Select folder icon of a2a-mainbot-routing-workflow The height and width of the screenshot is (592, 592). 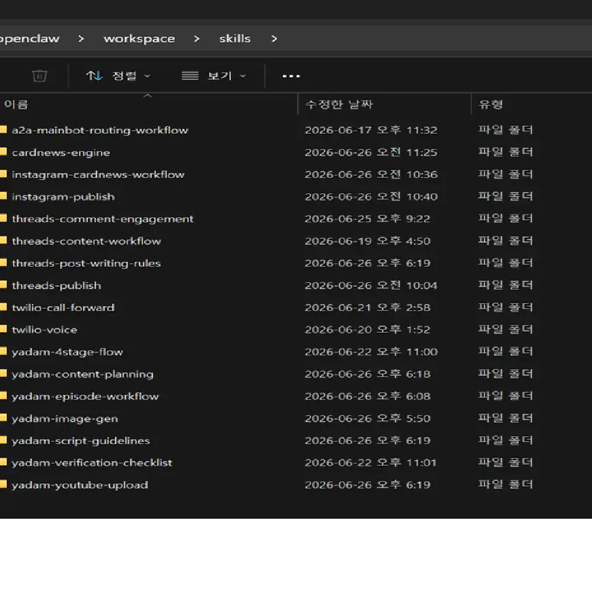[3, 130]
